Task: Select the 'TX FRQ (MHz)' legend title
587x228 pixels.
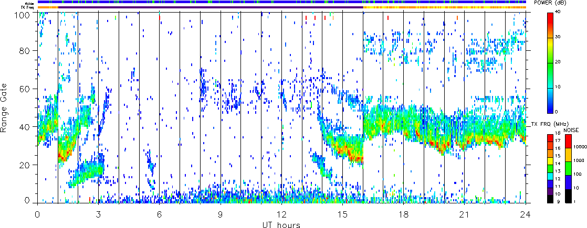Action: tap(550, 123)
